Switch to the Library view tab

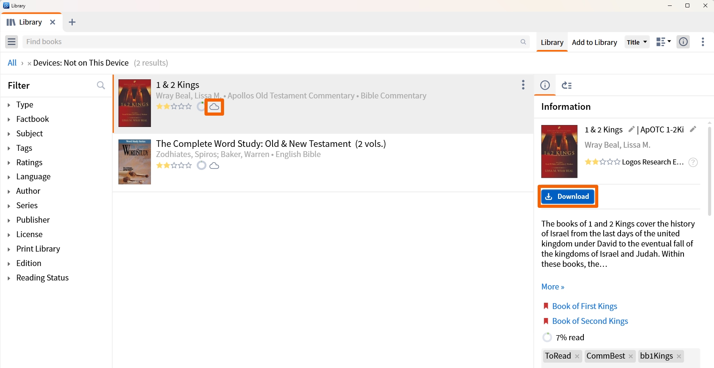552,42
